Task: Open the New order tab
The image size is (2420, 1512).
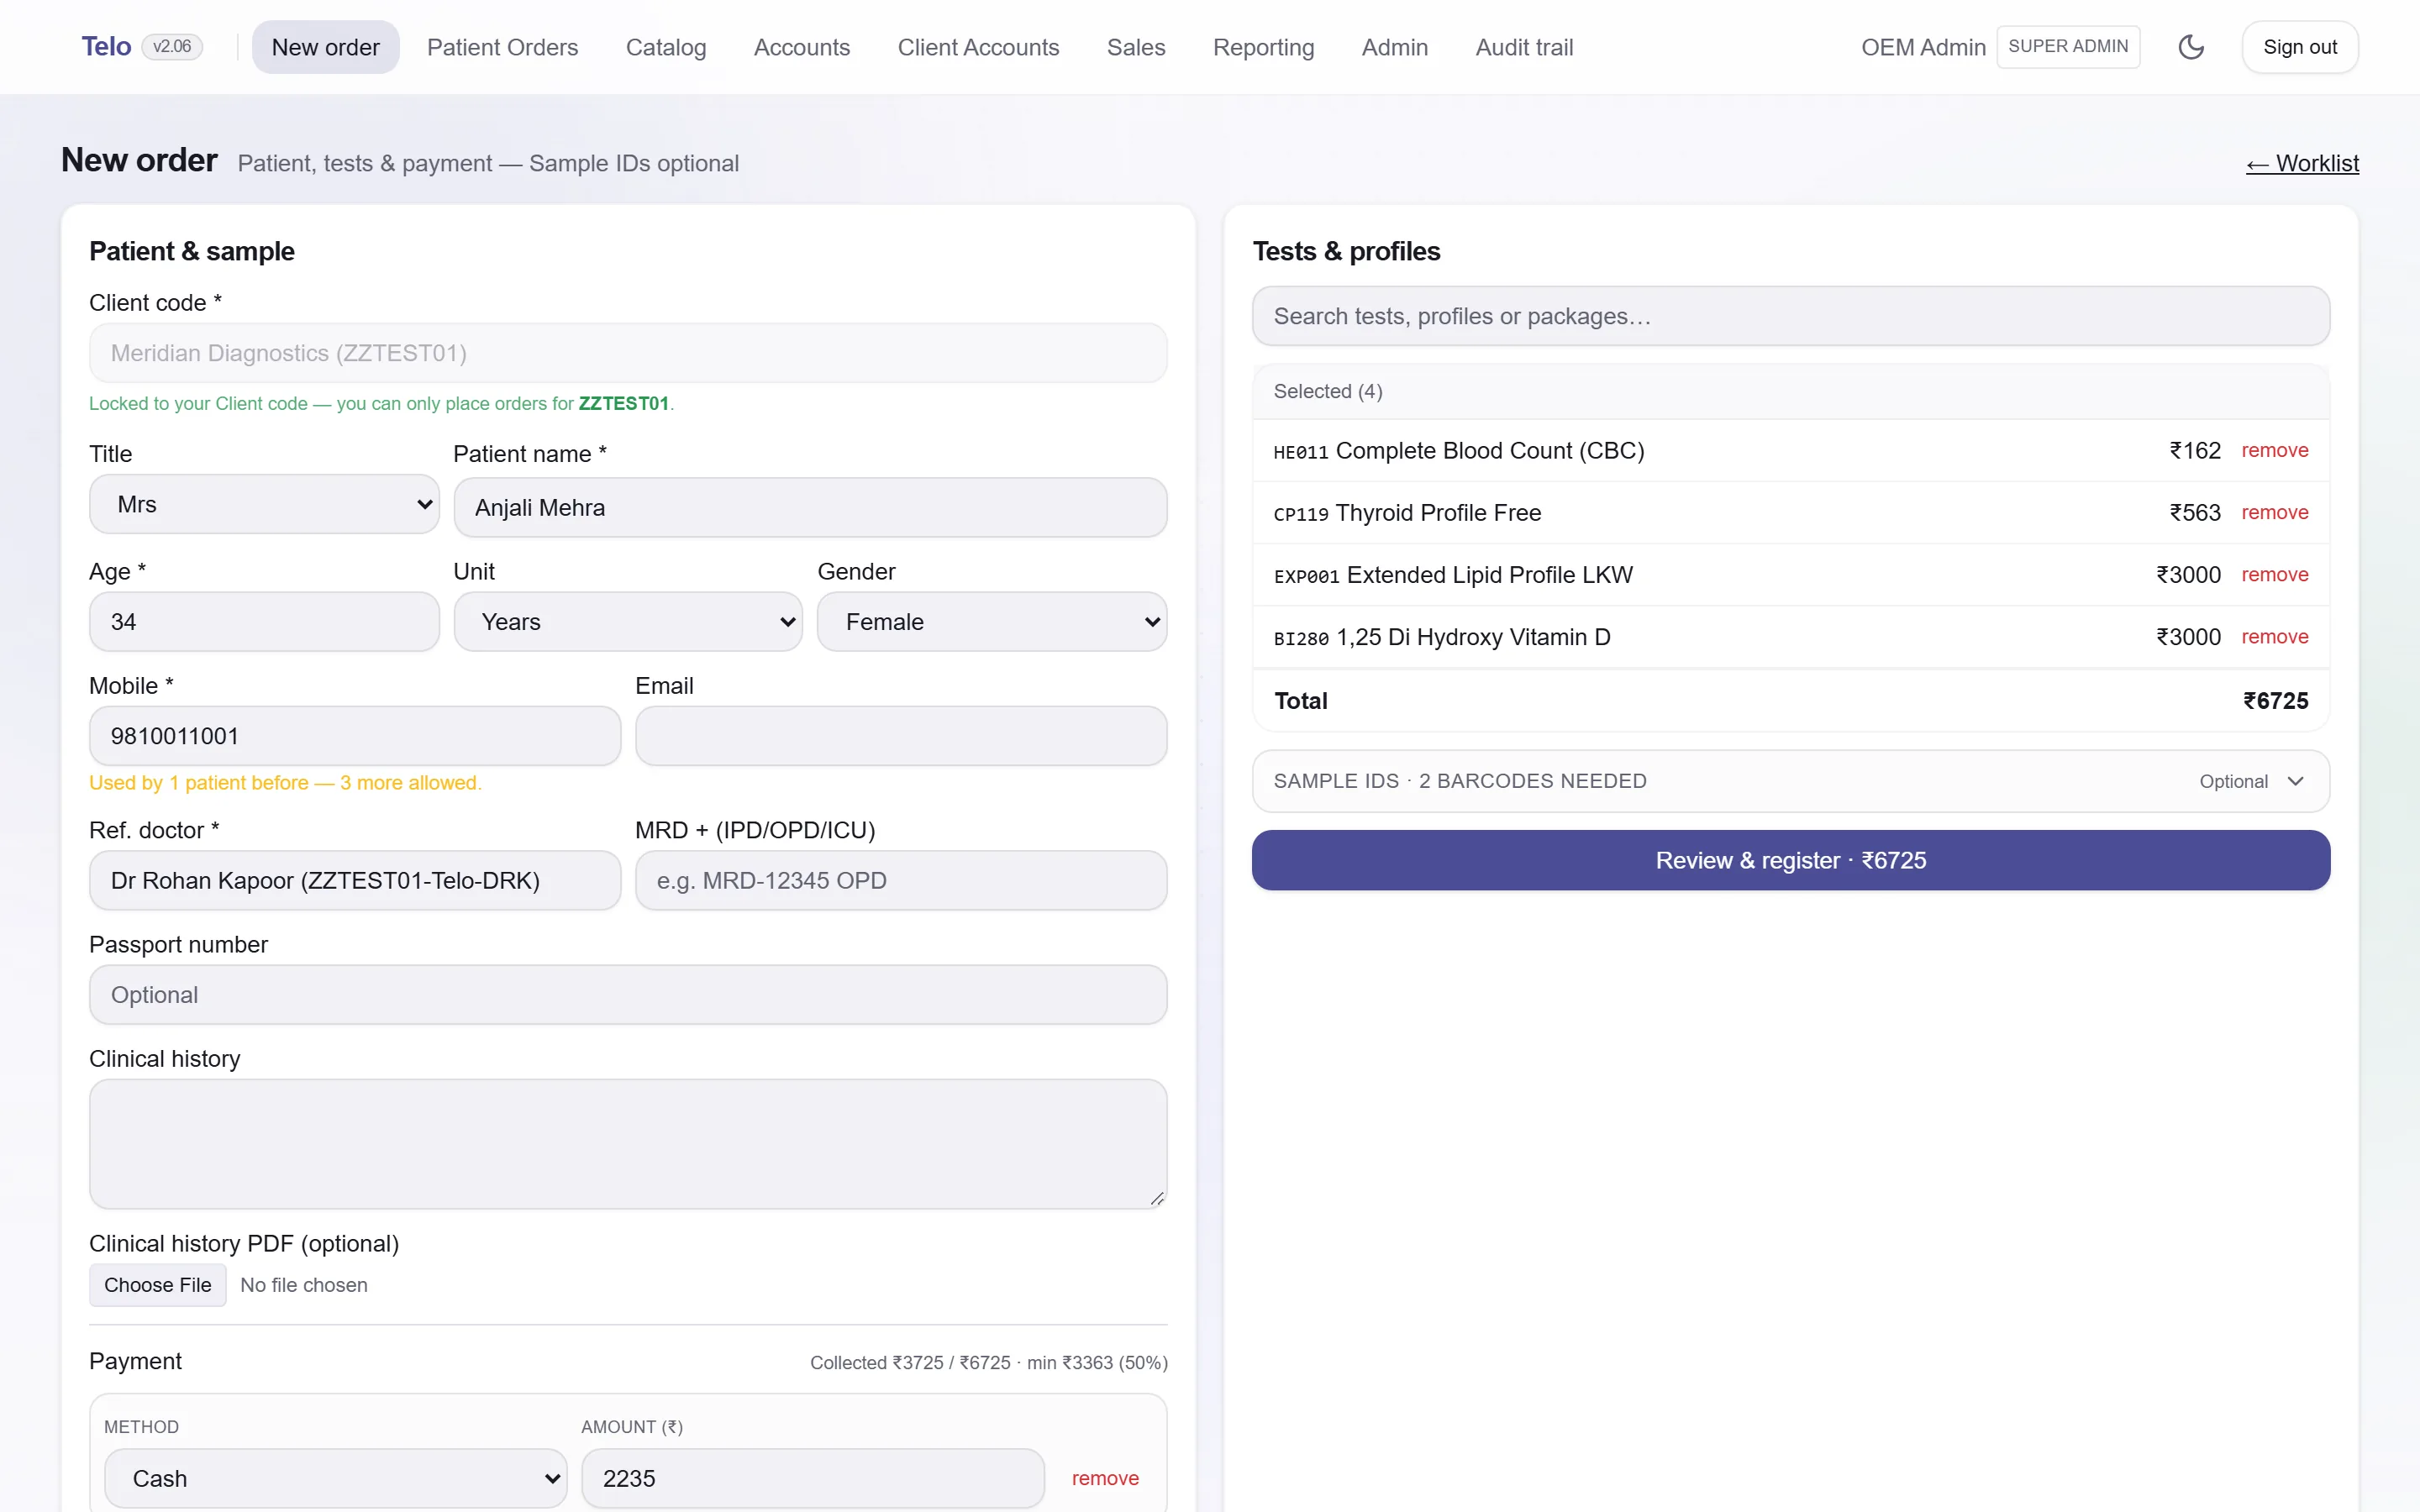Action: click(x=325, y=47)
